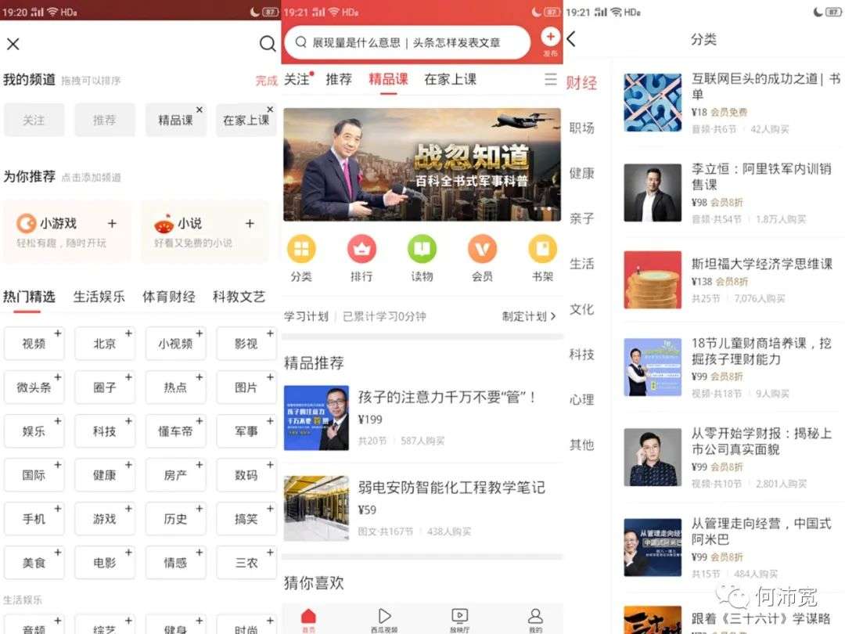Add the 小说 recommended channel
Screen dimensions: 845x634
pyautogui.click(x=250, y=223)
